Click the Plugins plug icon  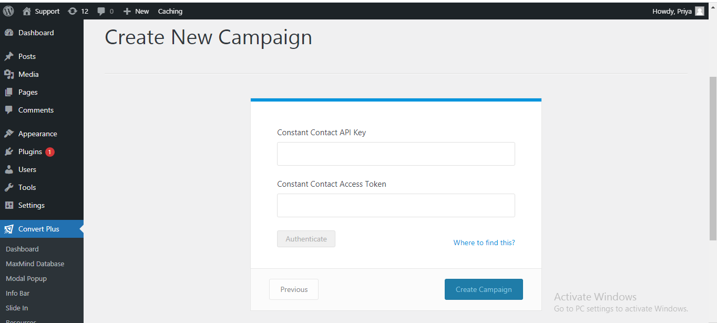pos(9,152)
